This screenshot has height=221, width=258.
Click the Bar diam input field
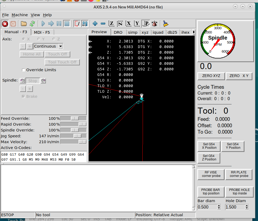(207, 207)
